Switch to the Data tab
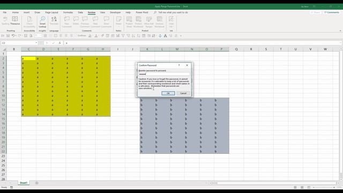The image size is (343, 193). click(x=80, y=12)
